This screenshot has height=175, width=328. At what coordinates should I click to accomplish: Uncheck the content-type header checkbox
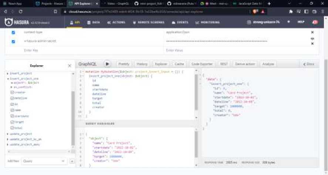tap(13, 32)
